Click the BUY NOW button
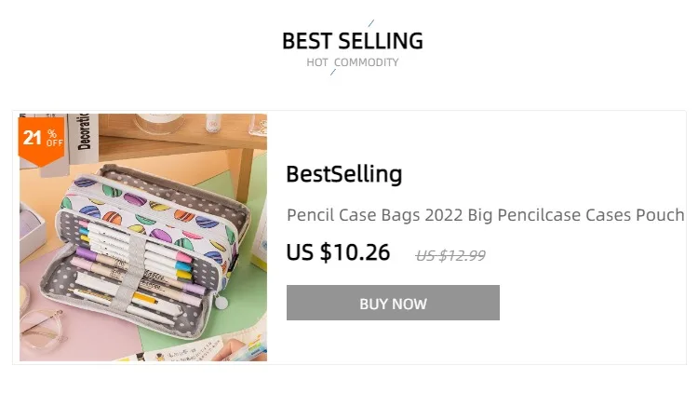The width and height of the screenshot is (698, 393). click(393, 304)
